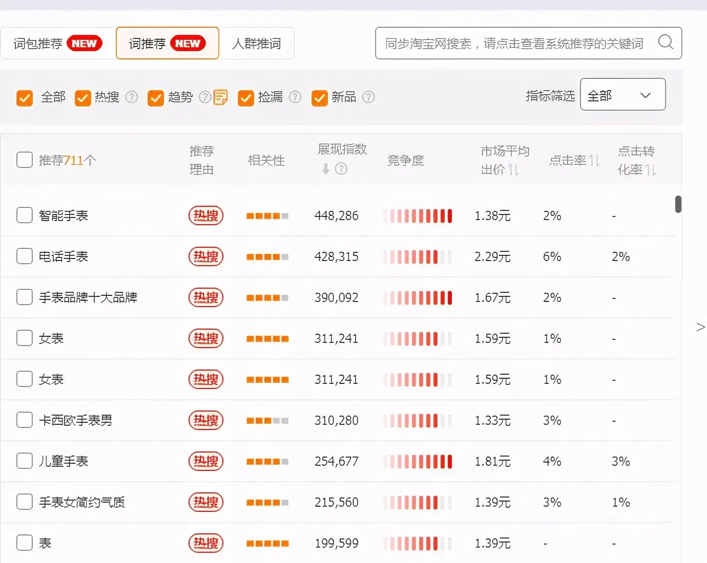Viewport: 707px width, 563px height.
Task: Check the 手表品牌十大品牌 keyword row
Action: tap(25, 297)
